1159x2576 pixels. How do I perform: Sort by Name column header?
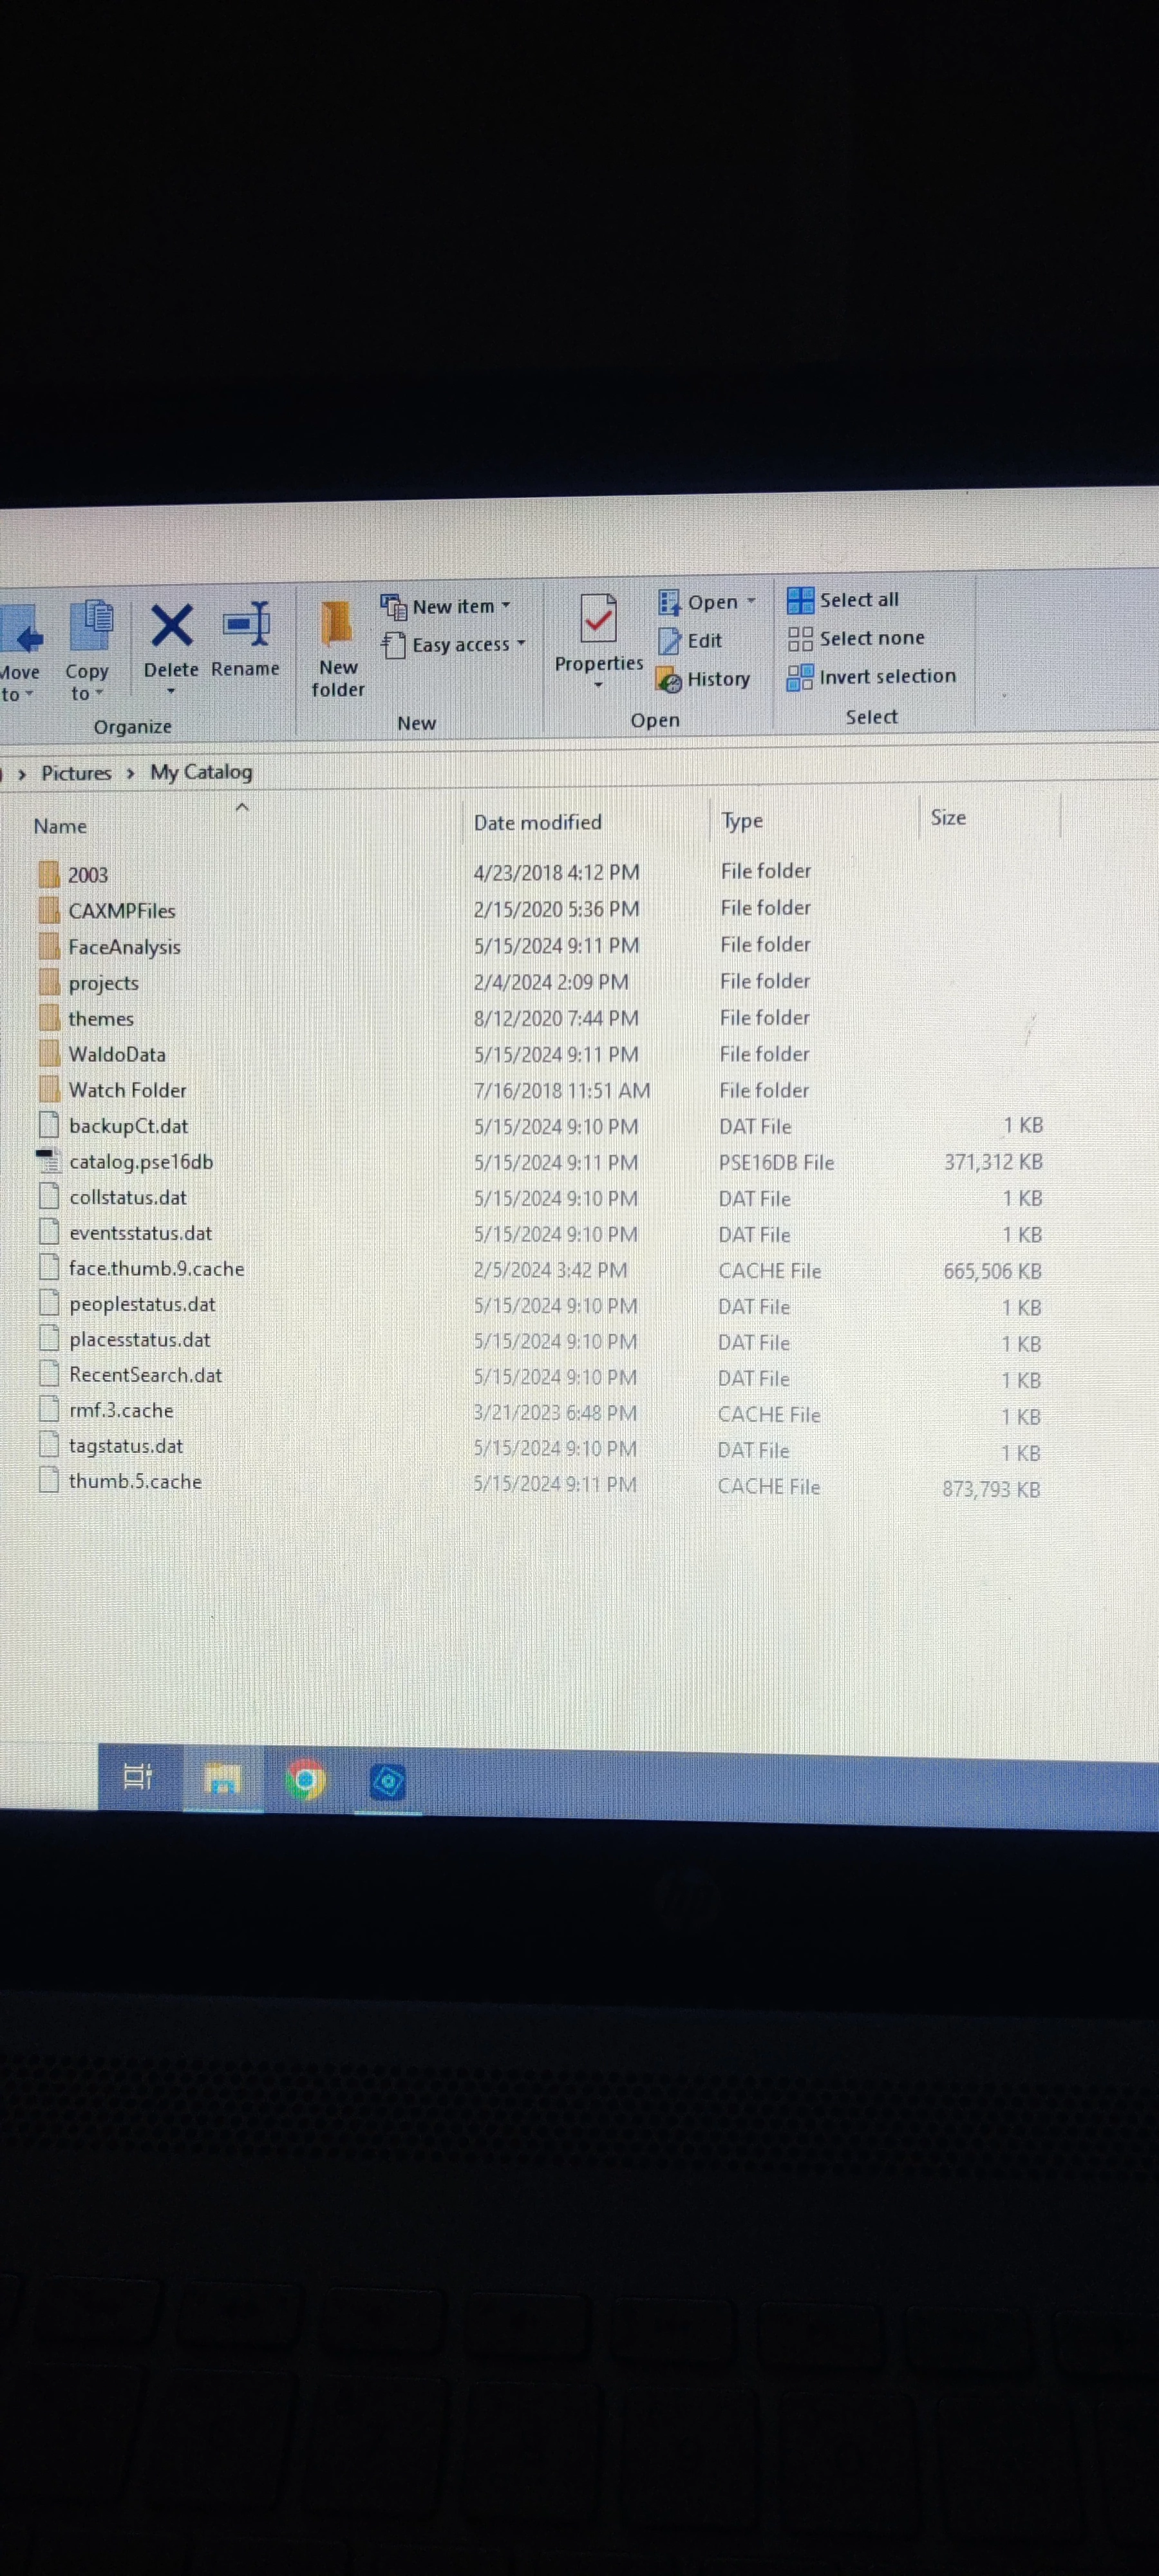pyautogui.click(x=60, y=826)
